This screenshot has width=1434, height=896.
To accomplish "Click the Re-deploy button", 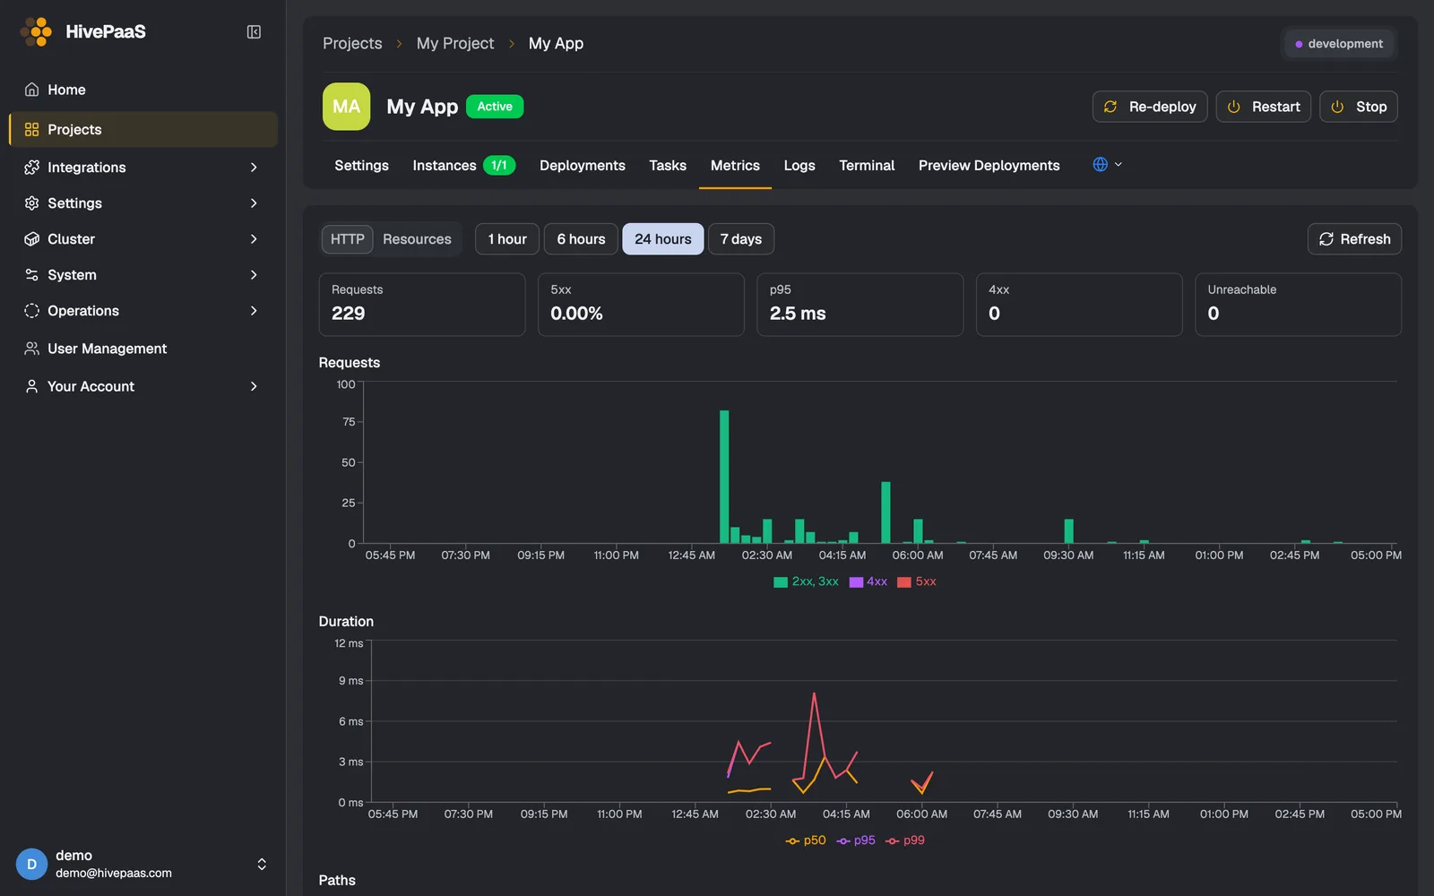I will point(1150,107).
